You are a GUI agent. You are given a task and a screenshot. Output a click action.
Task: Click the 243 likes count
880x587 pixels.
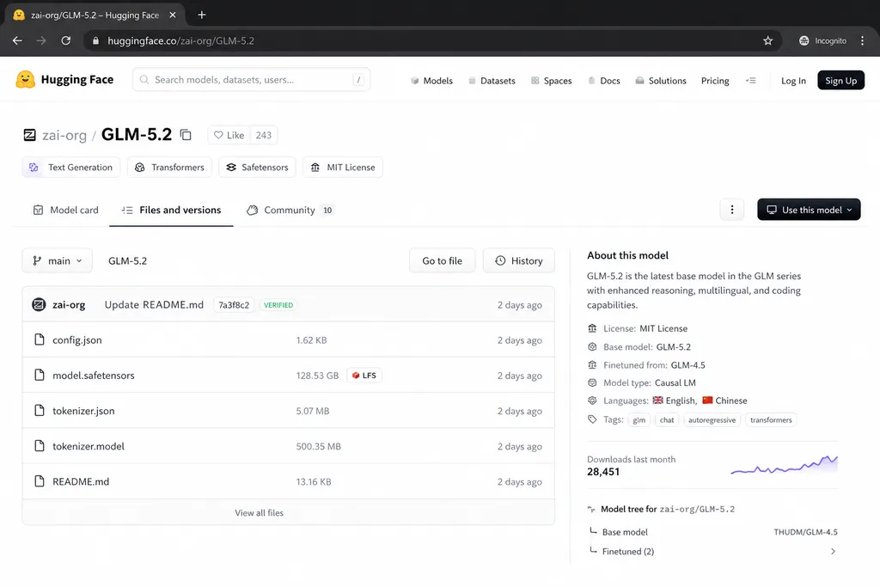pyautogui.click(x=264, y=135)
